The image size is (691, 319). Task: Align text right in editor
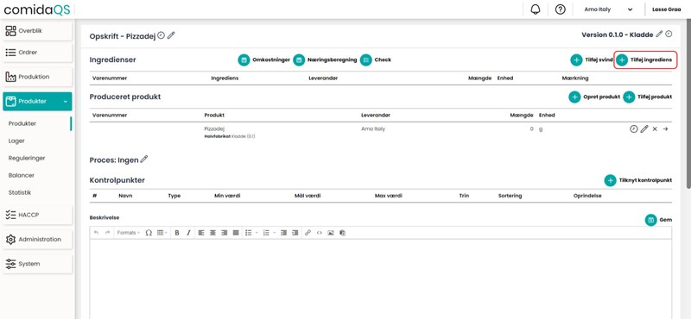(225, 233)
